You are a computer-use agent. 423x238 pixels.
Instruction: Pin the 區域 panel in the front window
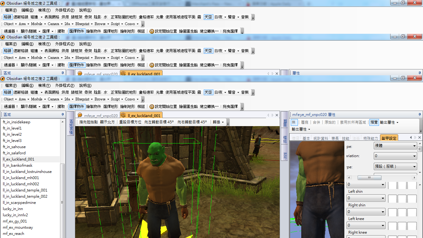click(x=63, y=115)
